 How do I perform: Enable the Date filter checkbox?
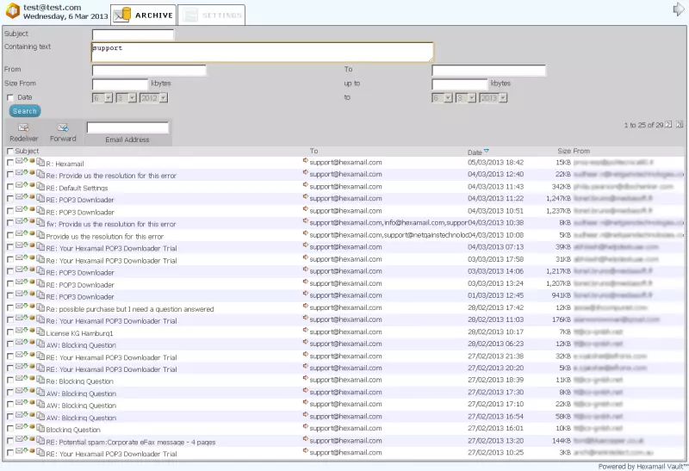pos(10,98)
